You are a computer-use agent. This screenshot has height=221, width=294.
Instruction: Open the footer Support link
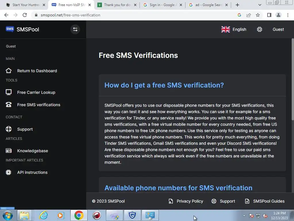pyautogui.click(x=227, y=201)
